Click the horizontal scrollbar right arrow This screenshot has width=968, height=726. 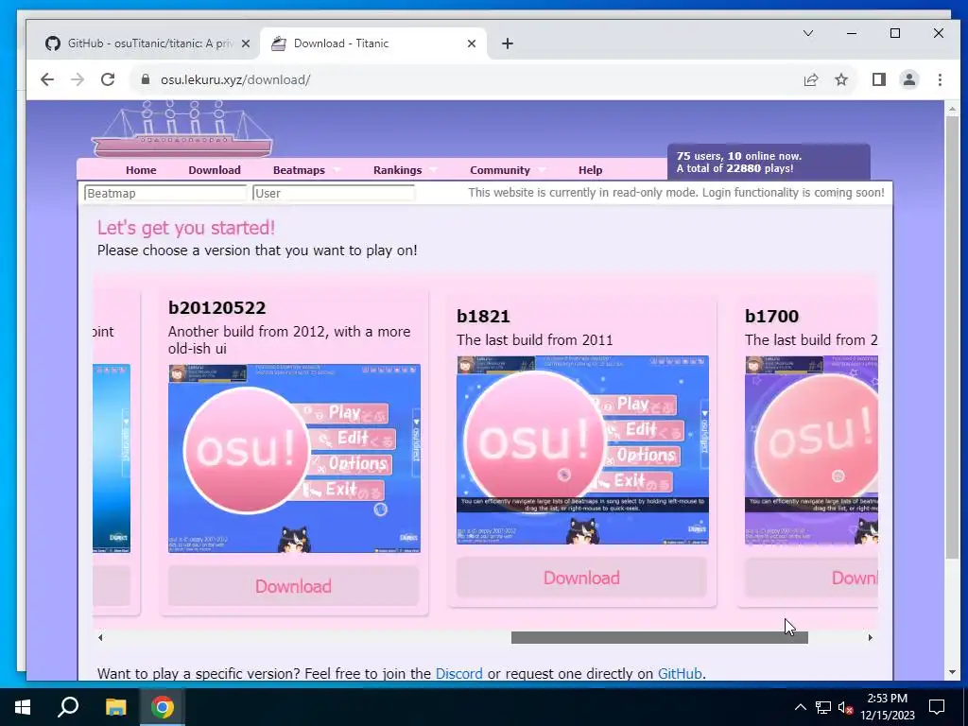(x=870, y=638)
